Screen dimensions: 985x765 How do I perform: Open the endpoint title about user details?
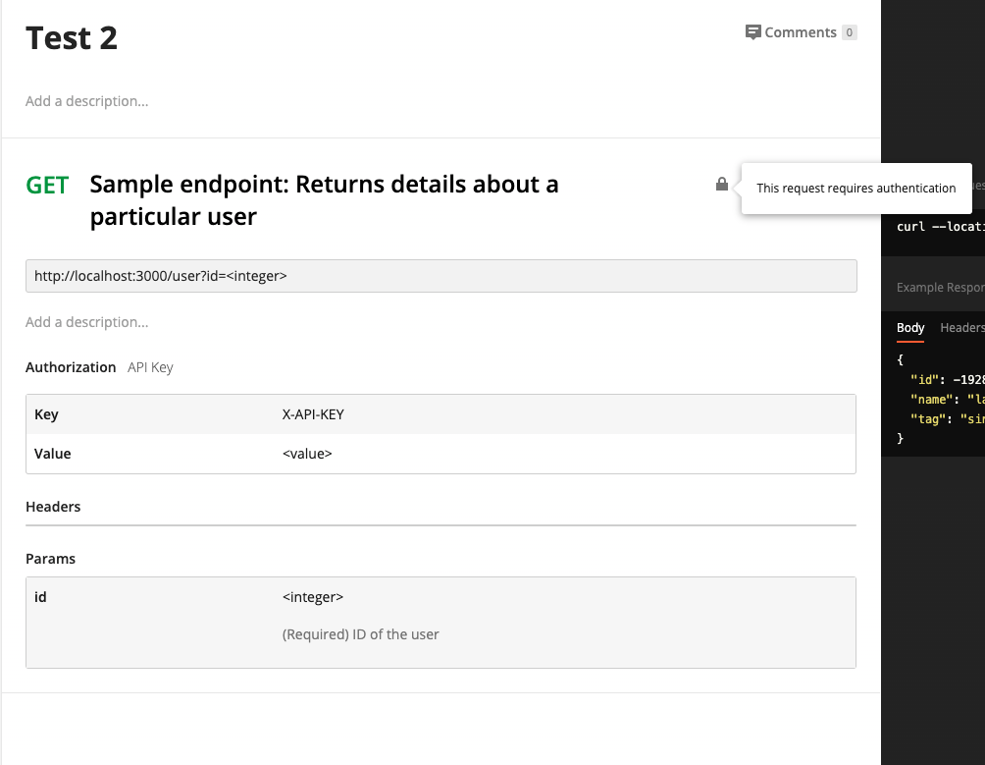pyautogui.click(x=324, y=199)
